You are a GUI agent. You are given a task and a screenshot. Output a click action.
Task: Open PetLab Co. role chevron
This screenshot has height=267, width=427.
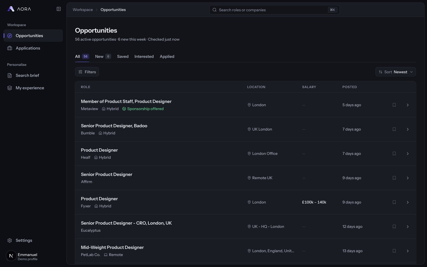[x=408, y=251]
